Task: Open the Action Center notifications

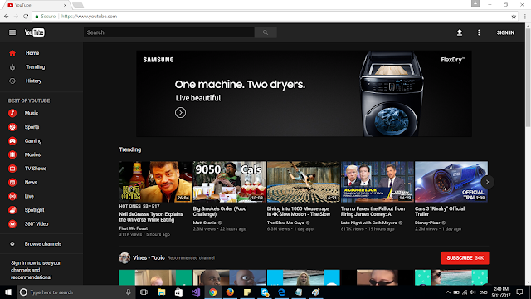Action: [520, 292]
